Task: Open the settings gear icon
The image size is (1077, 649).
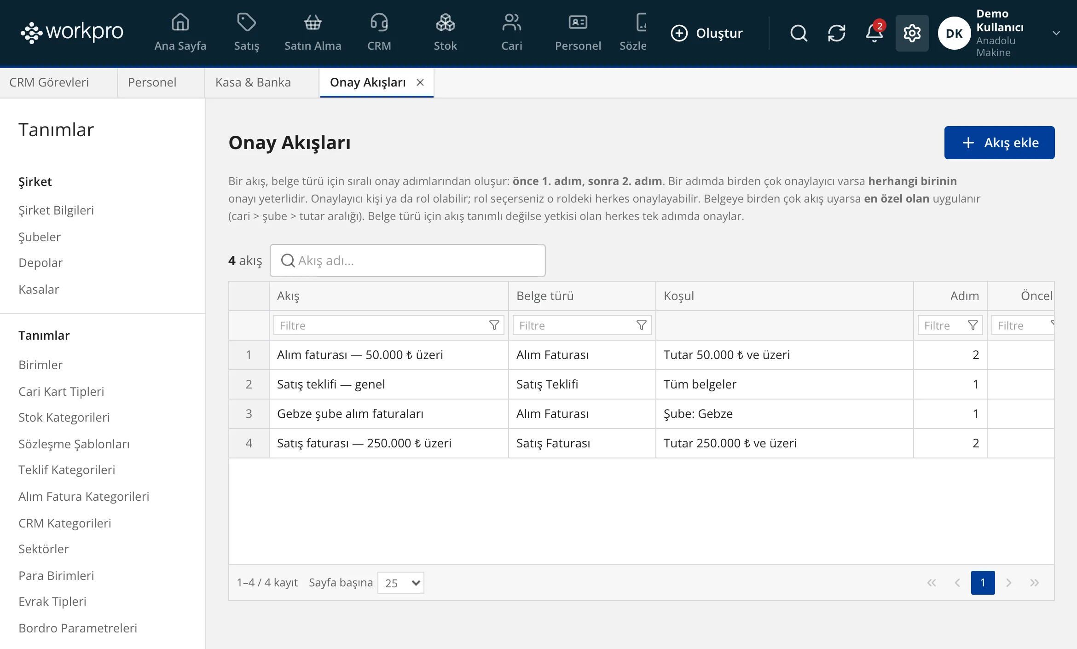Action: click(x=912, y=33)
